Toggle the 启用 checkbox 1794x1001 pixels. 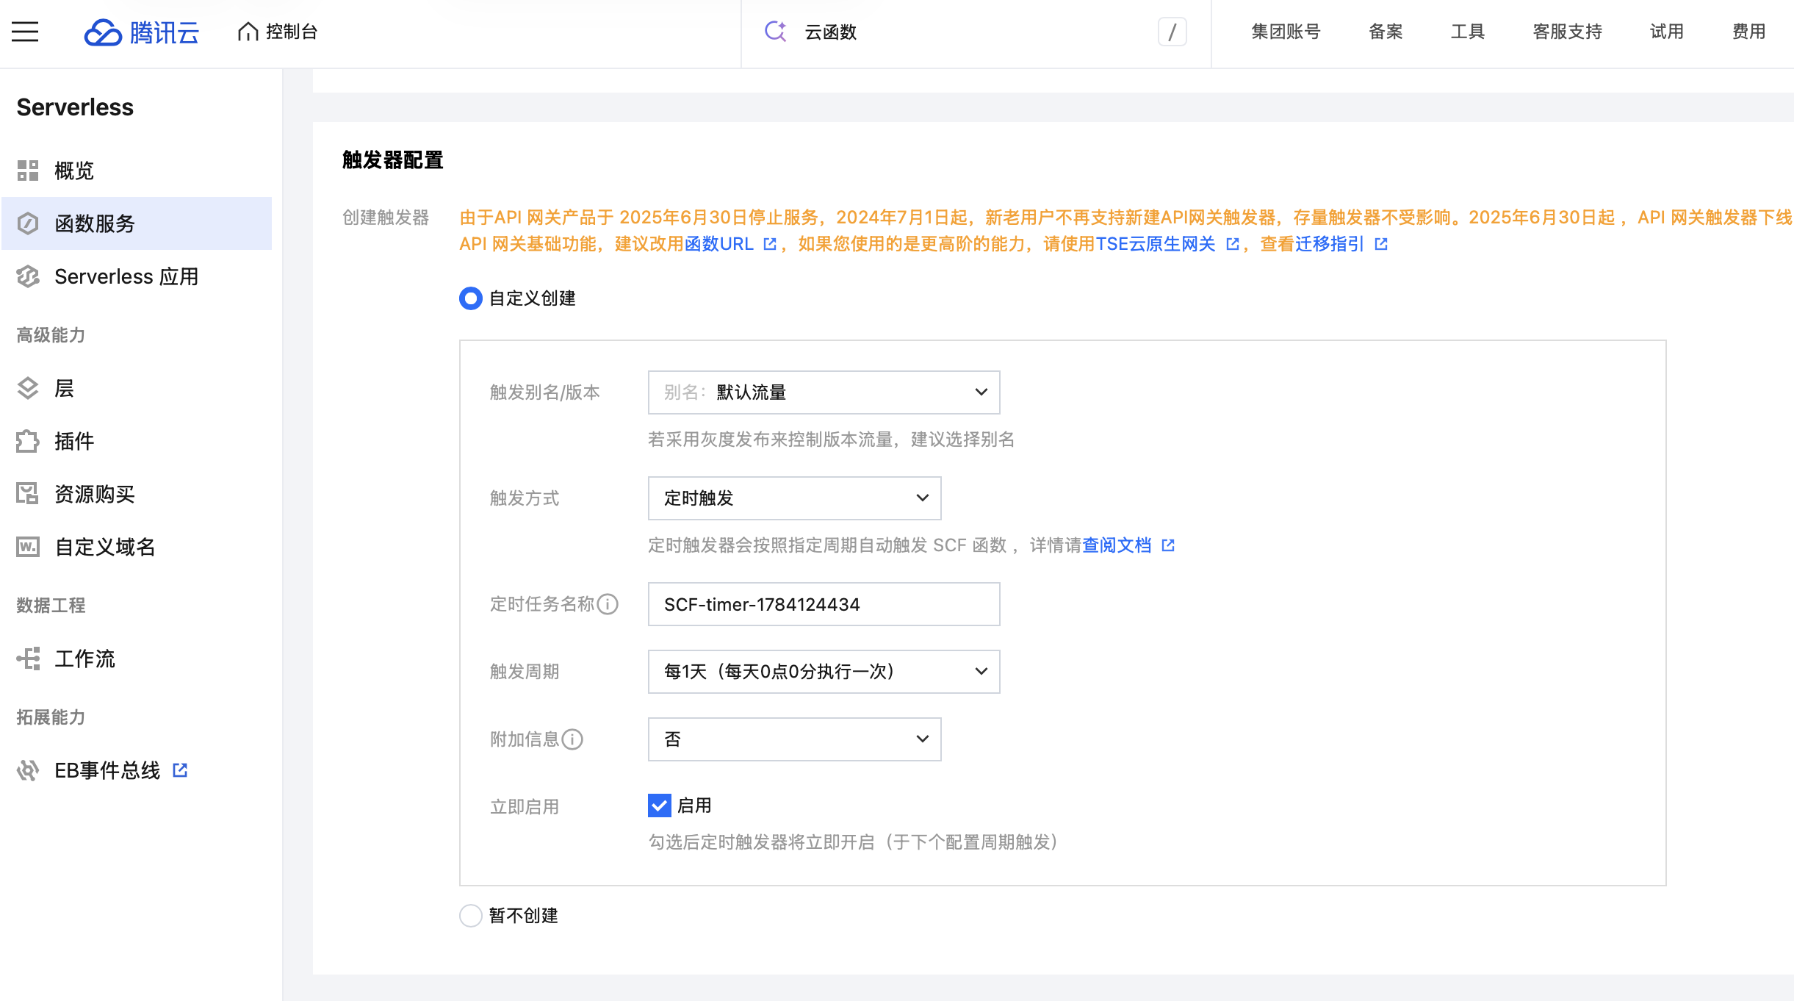point(660,806)
